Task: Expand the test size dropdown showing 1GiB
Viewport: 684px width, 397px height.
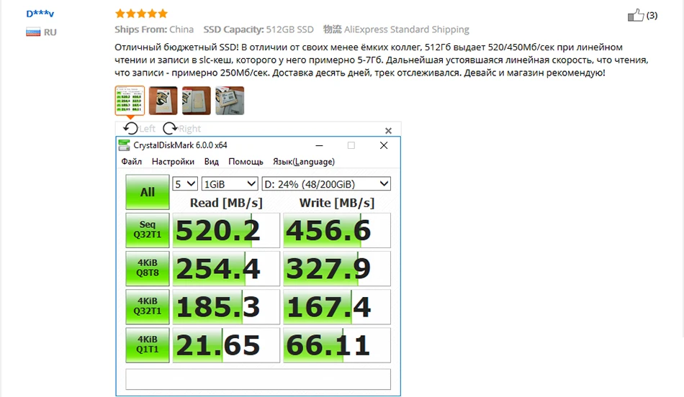Action: 230,184
